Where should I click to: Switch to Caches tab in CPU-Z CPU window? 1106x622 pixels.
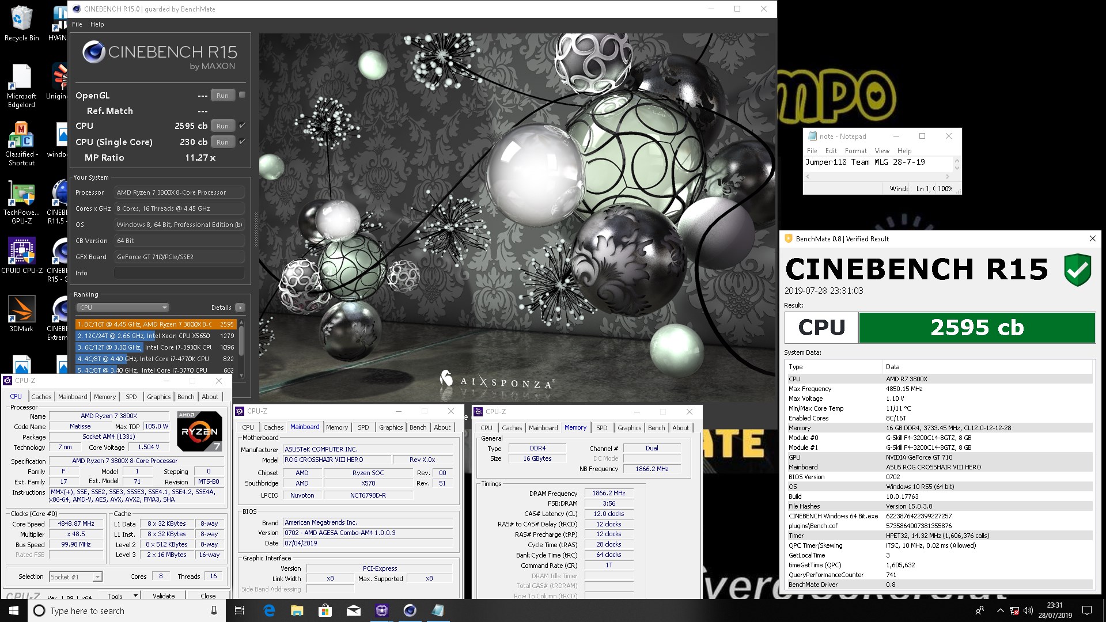pyautogui.click(x=41, y=397)
